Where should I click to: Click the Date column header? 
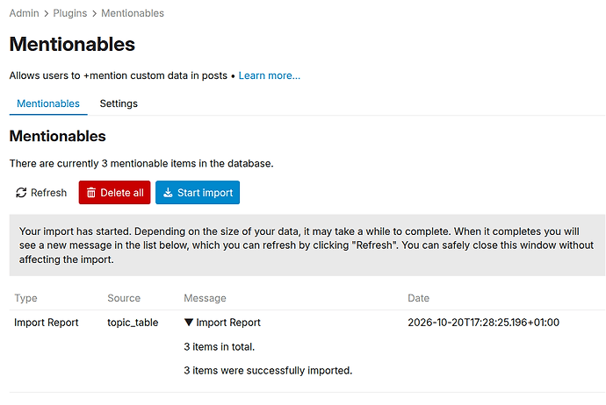(x=419, y=298)
